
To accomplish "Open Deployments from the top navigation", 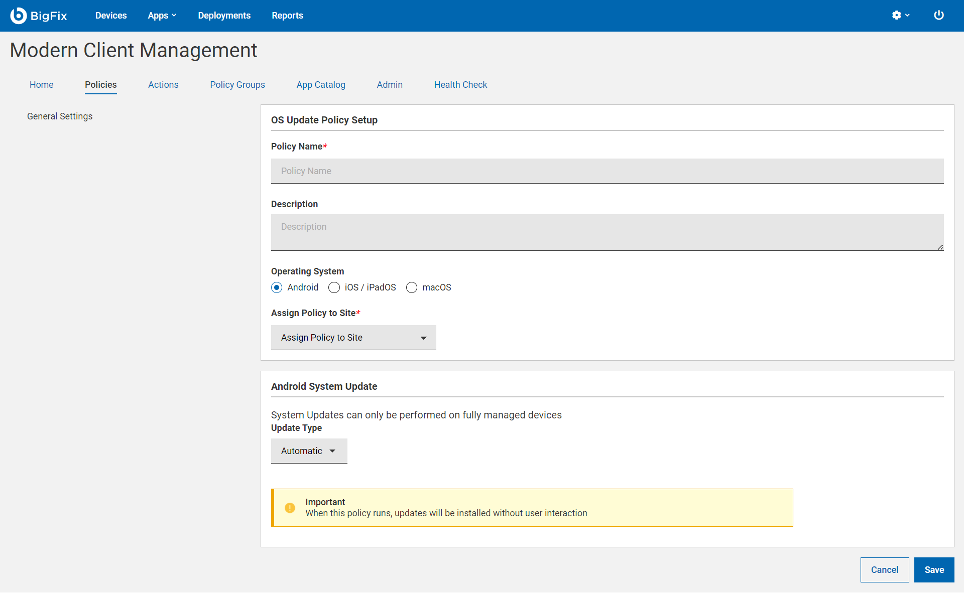I will [x=224, y=16].
